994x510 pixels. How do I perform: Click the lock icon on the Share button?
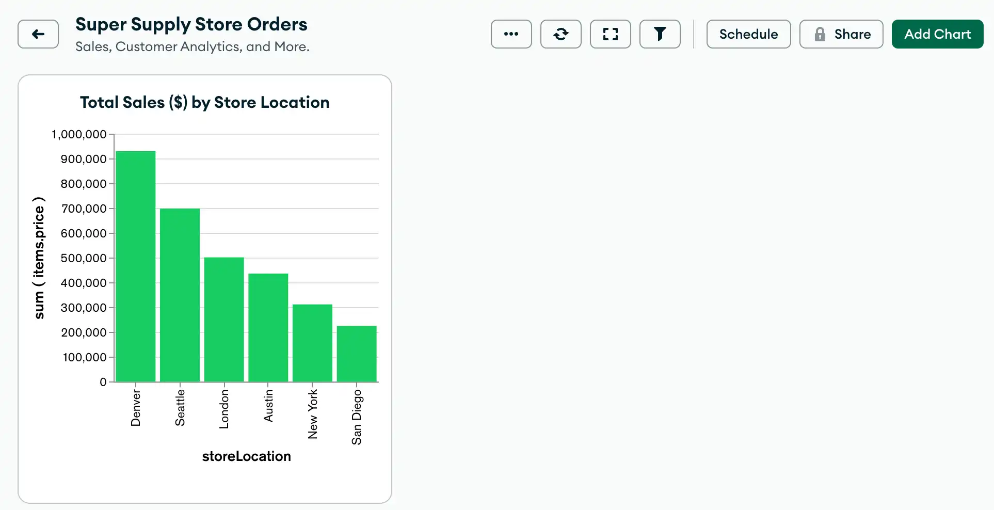click(821, 34)
